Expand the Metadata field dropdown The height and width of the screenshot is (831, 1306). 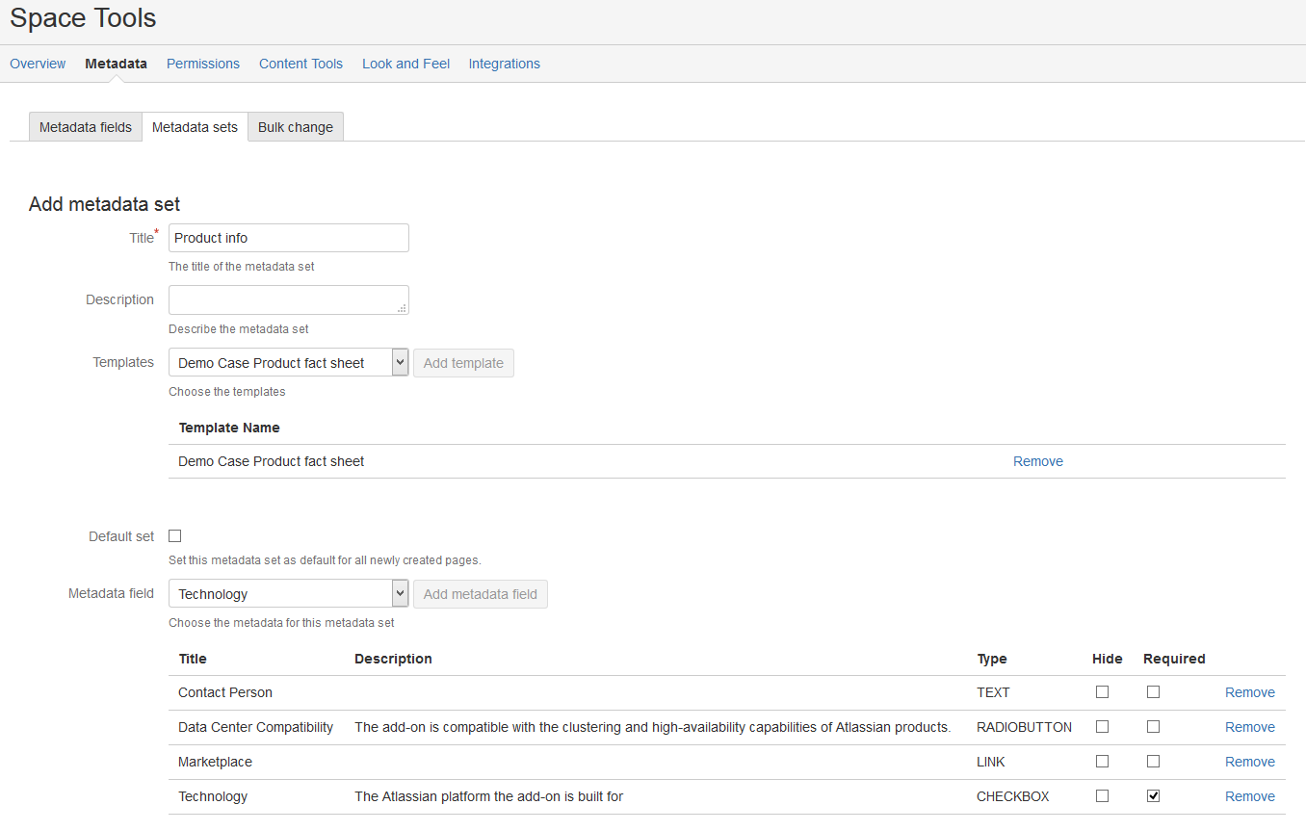288,594
